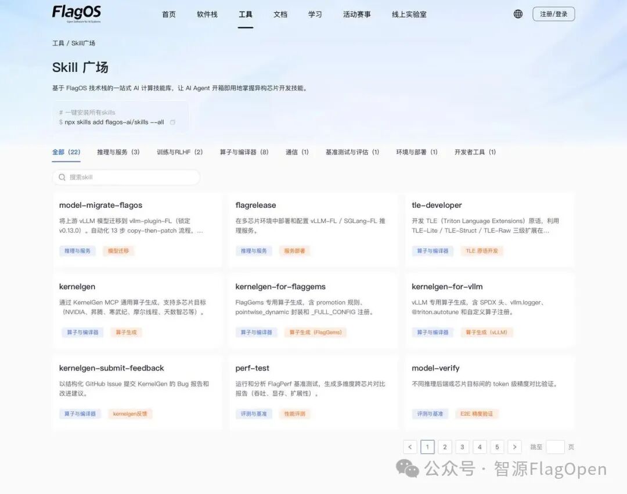Copy the npx skills install command
The height and width of the screenshot is (494, 627).
click(x=173, y=122)
